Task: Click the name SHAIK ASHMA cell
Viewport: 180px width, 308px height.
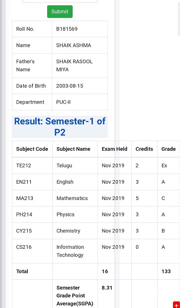Action: (80, 45)
